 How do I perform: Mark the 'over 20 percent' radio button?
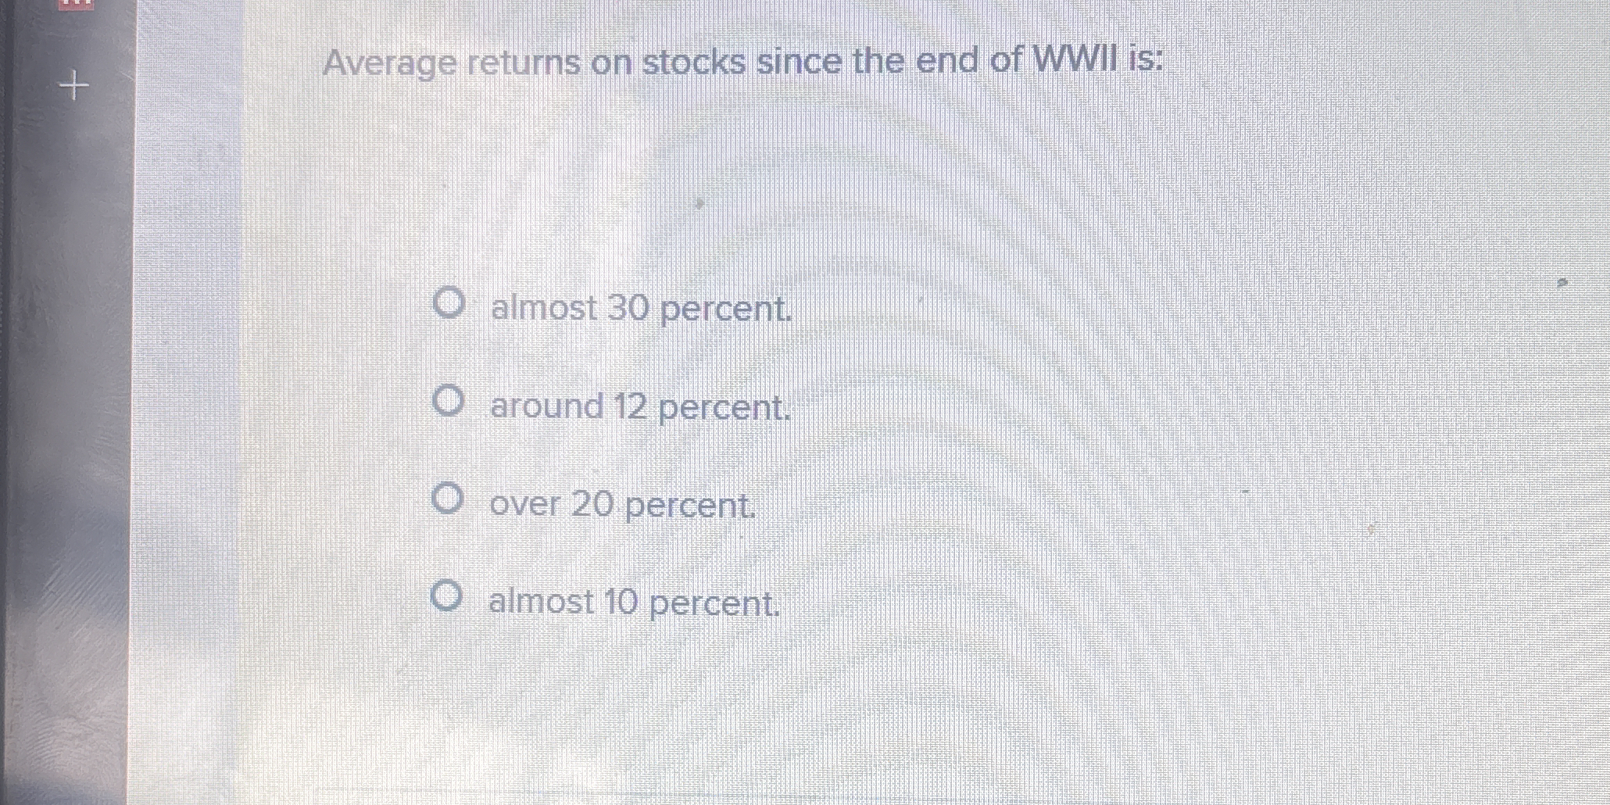click(447, 498)
